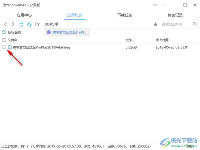The image size is (200, 150).
Task: Open the title bar dropdown menu arrow
Action: point(165,5)
